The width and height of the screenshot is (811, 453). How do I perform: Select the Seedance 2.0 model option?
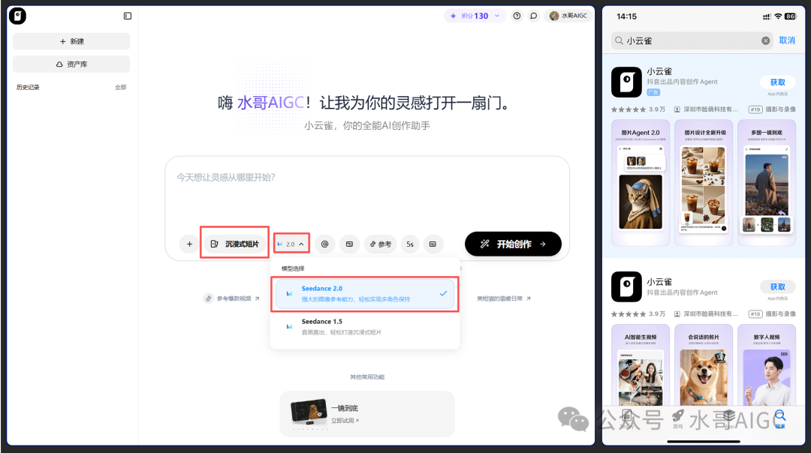coord(366,293)
